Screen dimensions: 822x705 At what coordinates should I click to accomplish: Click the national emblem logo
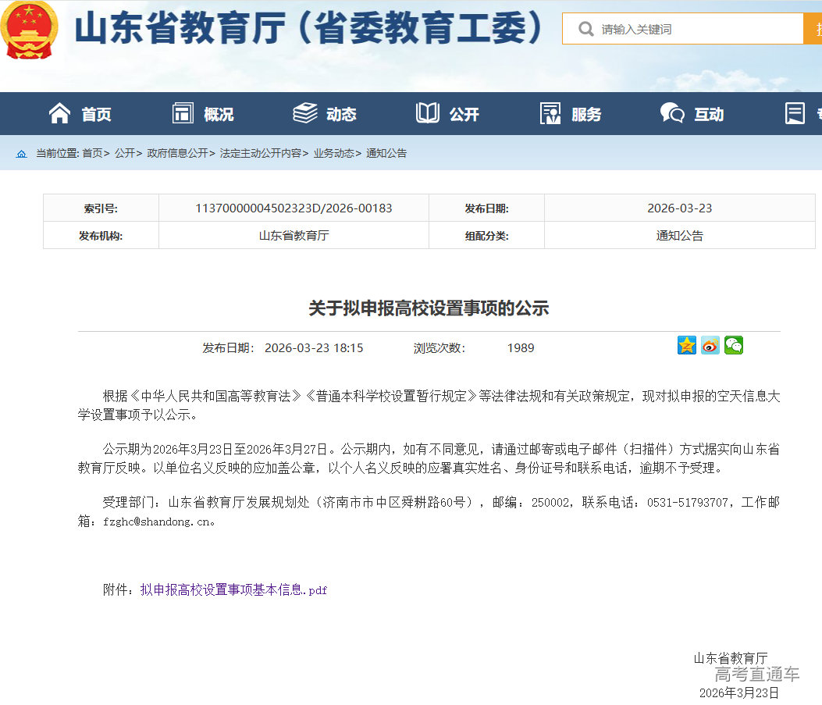pyautogui.click(x=30, y=30)
